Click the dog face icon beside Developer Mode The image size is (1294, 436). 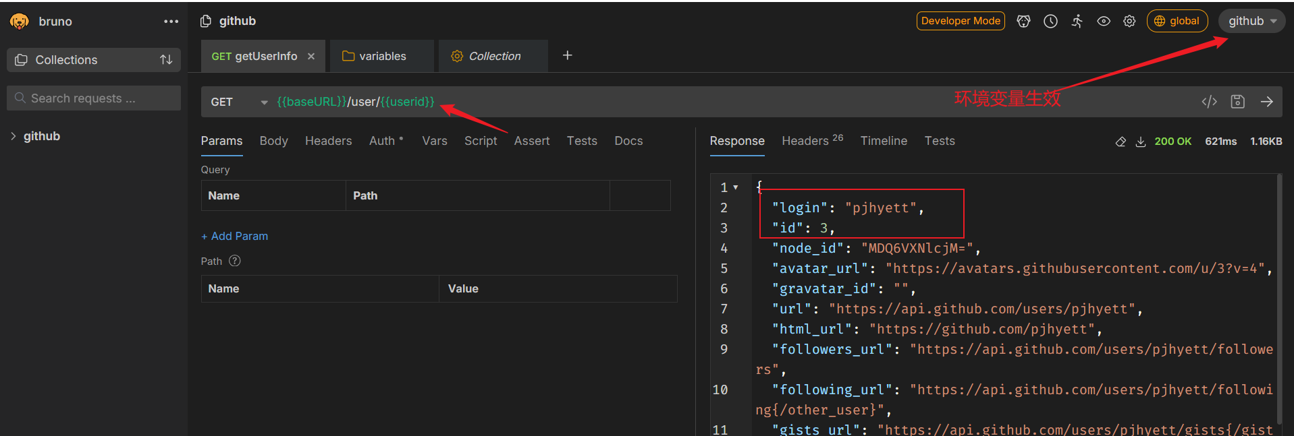1023,21
